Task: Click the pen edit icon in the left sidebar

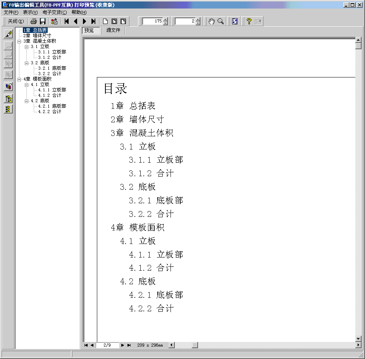Action: tap(9, 34)
